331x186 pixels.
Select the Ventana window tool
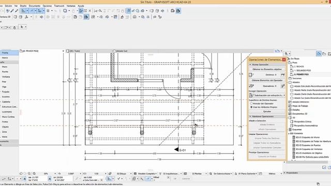pyautogui.click(x=9, y=77)
